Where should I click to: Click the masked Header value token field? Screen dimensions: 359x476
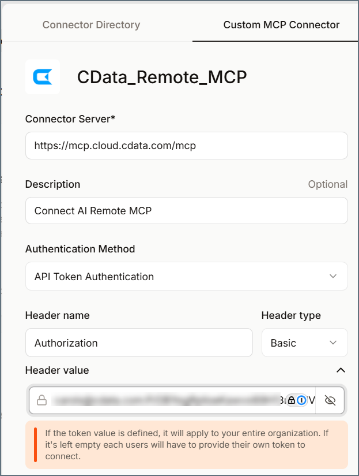(x=161, y=400)
